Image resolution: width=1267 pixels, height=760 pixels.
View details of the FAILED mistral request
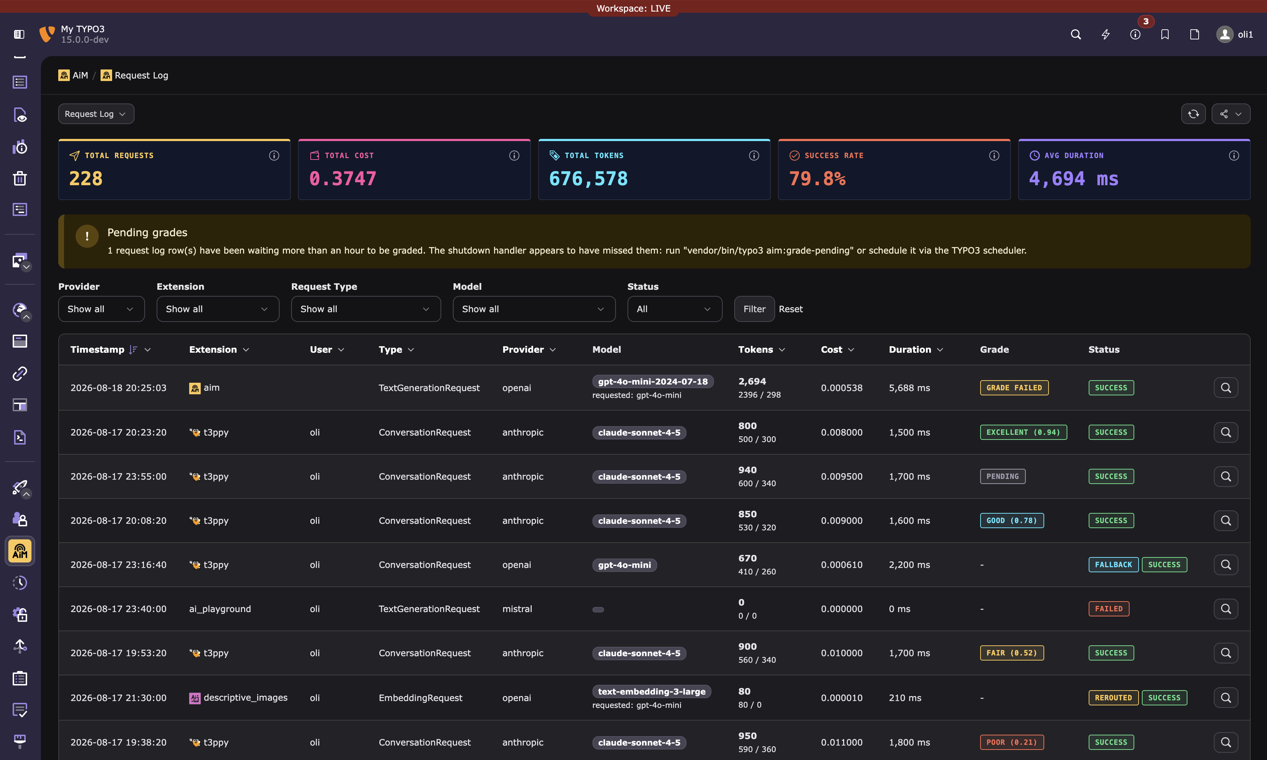[1225, 608]
